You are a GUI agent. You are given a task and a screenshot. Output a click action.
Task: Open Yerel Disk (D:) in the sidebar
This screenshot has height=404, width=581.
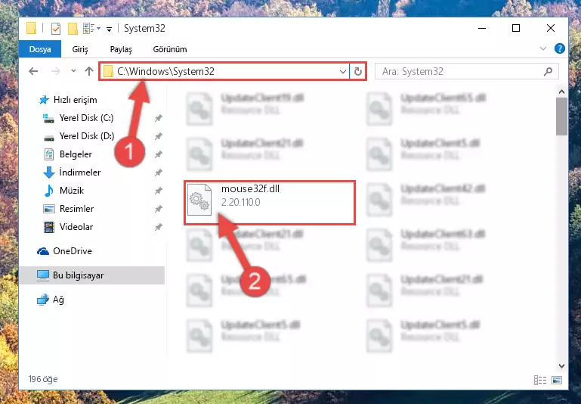[87, 136]
